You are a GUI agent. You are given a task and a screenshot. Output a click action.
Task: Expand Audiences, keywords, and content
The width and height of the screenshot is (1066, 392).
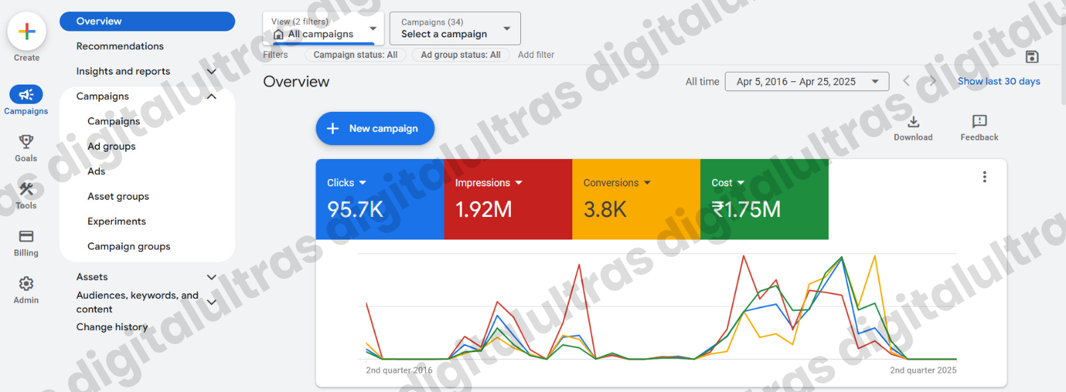coord(212,302)
